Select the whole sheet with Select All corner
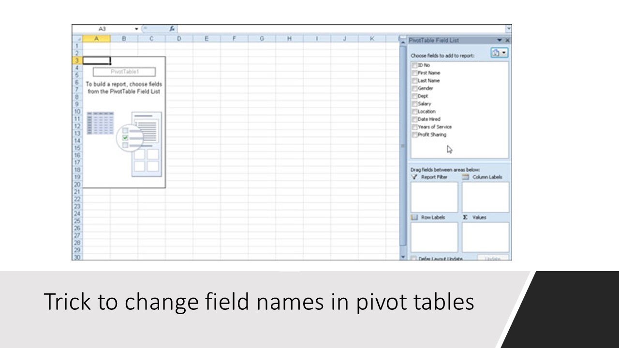Viewport: 619px width, 348px height. [77, 39]
